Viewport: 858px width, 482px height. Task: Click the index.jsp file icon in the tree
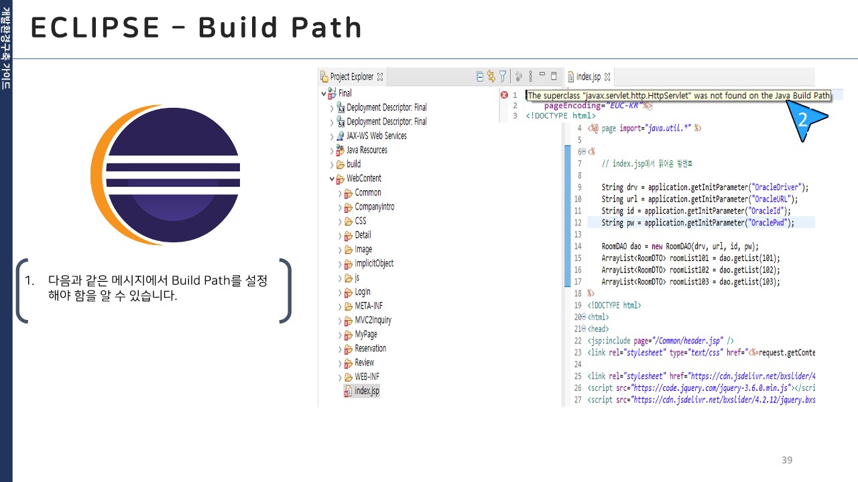point(348,391)
